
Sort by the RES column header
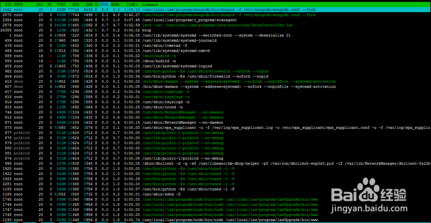[75, 5]
